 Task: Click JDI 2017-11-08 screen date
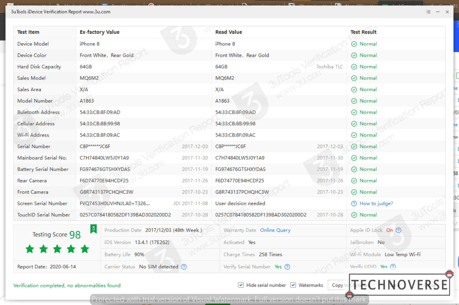point(191,203)
